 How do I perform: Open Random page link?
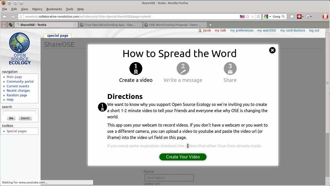(17, 95)
